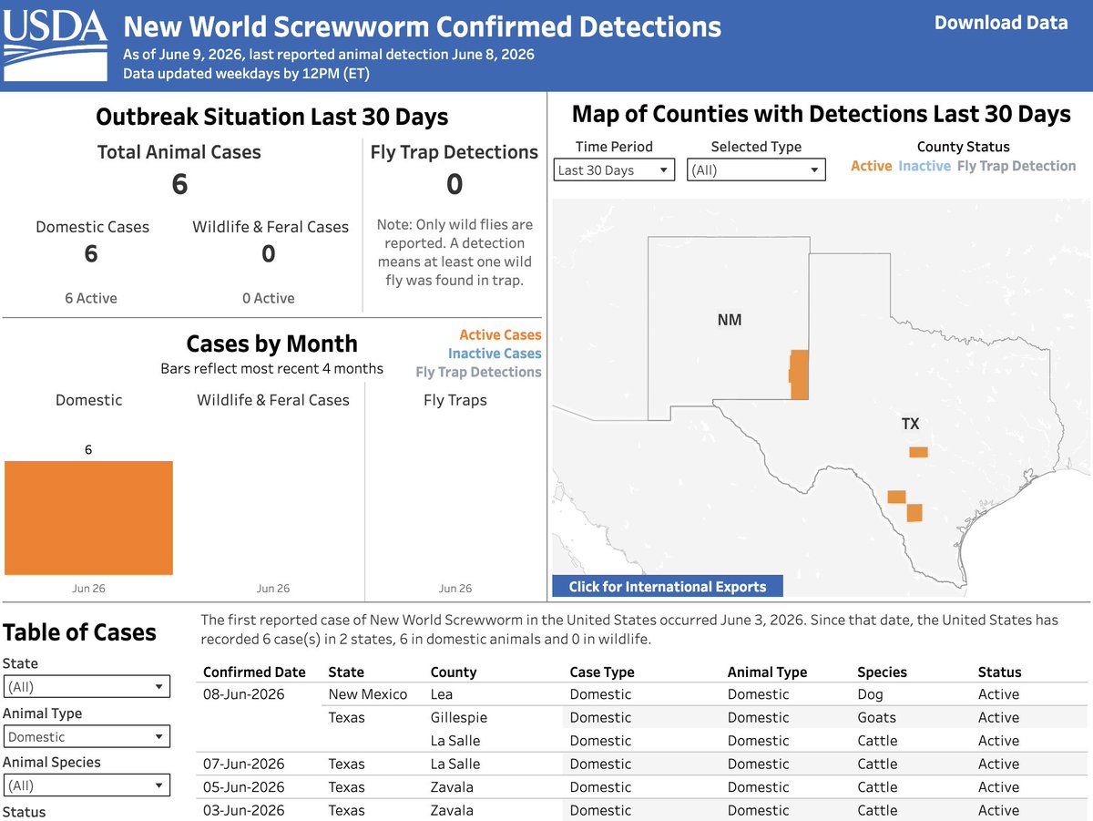The width and height of the screenshot is (1093, 821).
Task: Click the Inactive County Status legend item
Action: [x=924, y=166]
